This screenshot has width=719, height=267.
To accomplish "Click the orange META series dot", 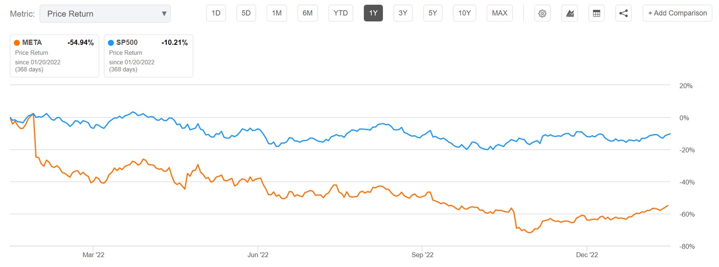I will pos(17,43).
